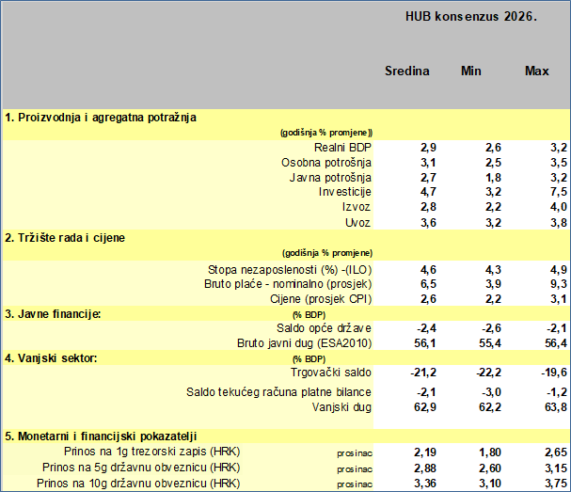Select Investicije Max value 7,5
The image size is (571, 492).
[559, 192]
